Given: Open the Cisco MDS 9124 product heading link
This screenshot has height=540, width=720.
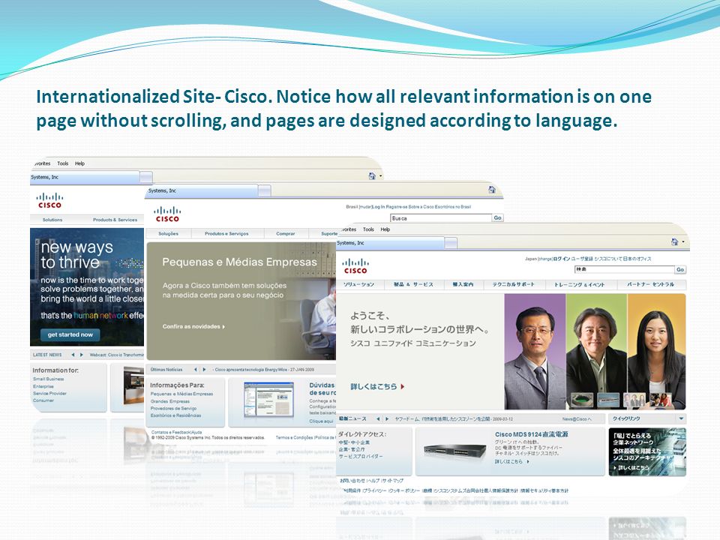Looking at the screenshot, I should point(531,434).
